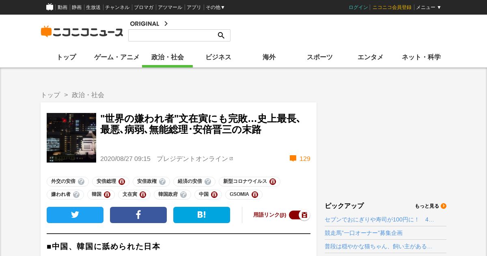Image resolution: width=487 pixels, height=256 pixels.
Task: Click the 新型コロナウイルス tag text
Action: [245, 182]
